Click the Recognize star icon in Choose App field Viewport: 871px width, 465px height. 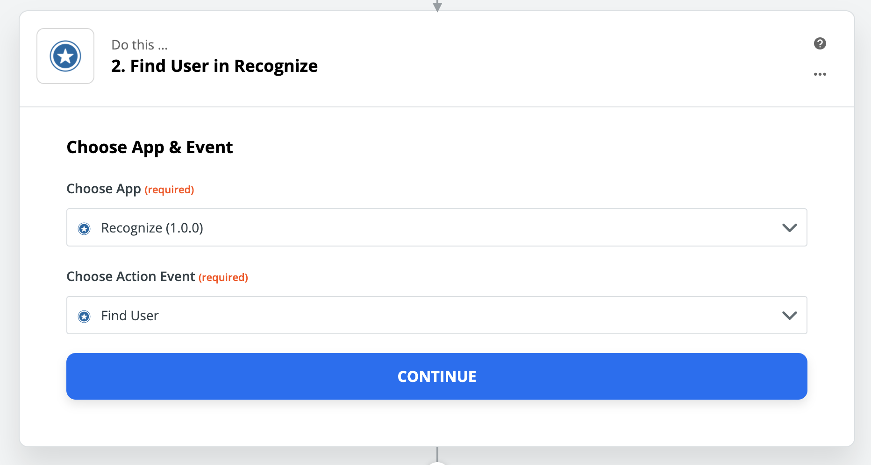click(84, 228)
